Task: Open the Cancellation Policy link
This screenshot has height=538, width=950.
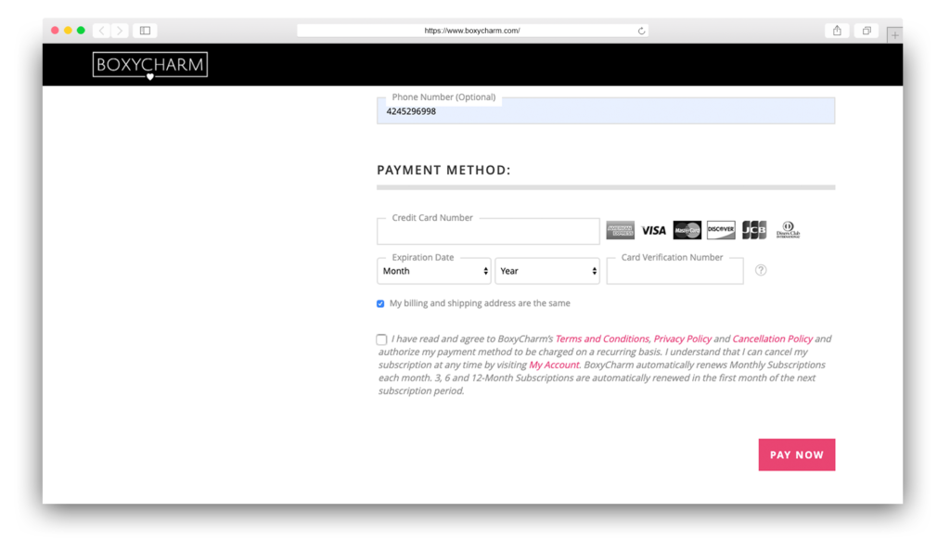Action: [773, 339]
